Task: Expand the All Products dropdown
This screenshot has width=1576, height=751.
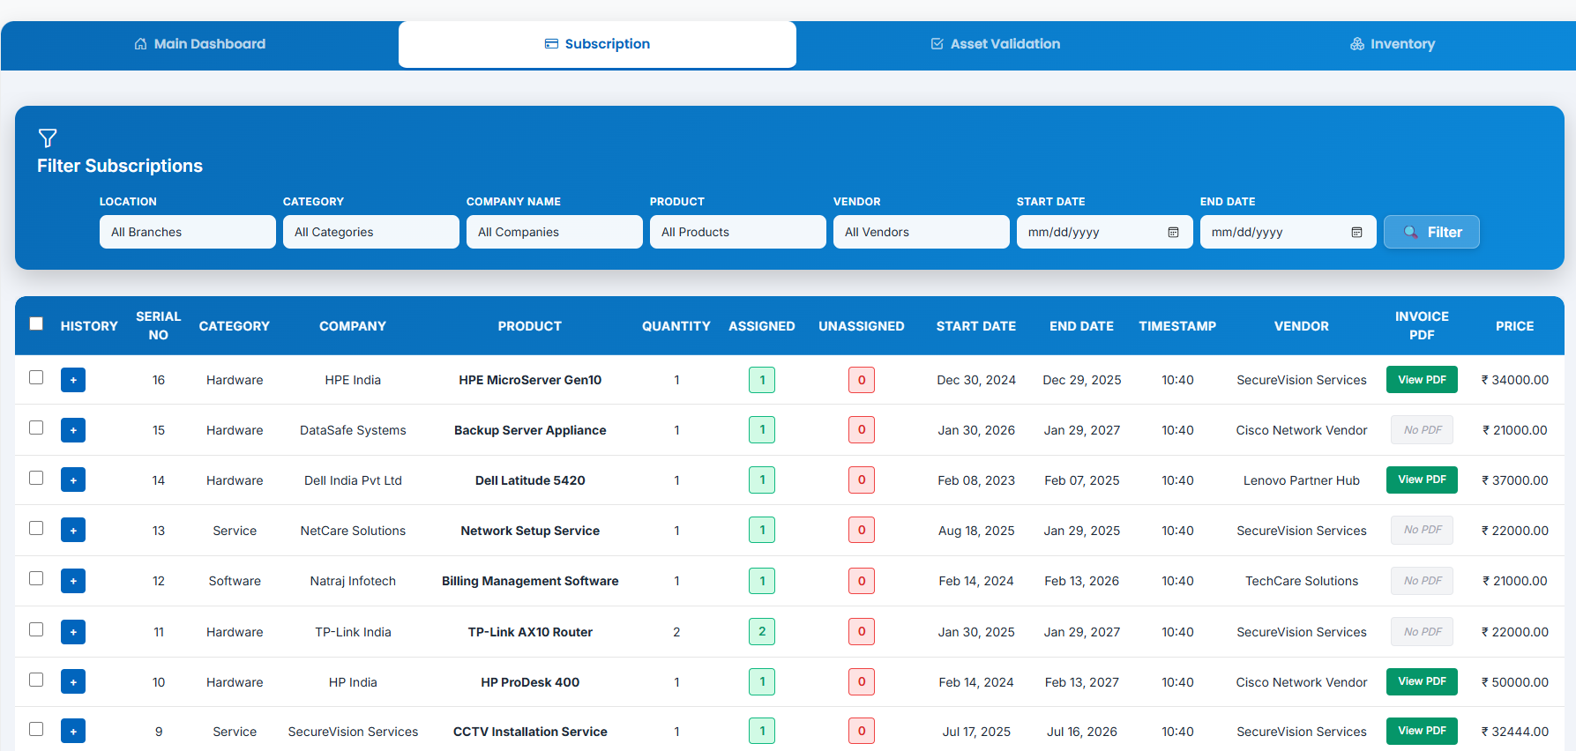Action: (x=738, y=232)
